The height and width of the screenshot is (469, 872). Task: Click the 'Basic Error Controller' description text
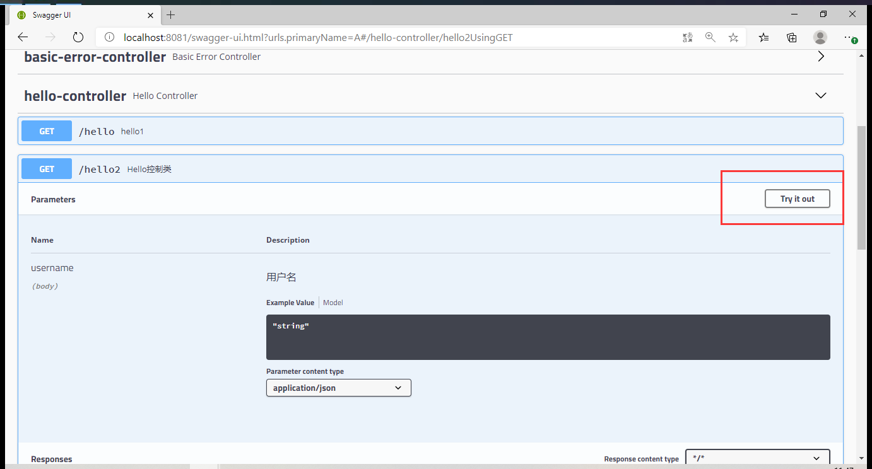point(216,57)
